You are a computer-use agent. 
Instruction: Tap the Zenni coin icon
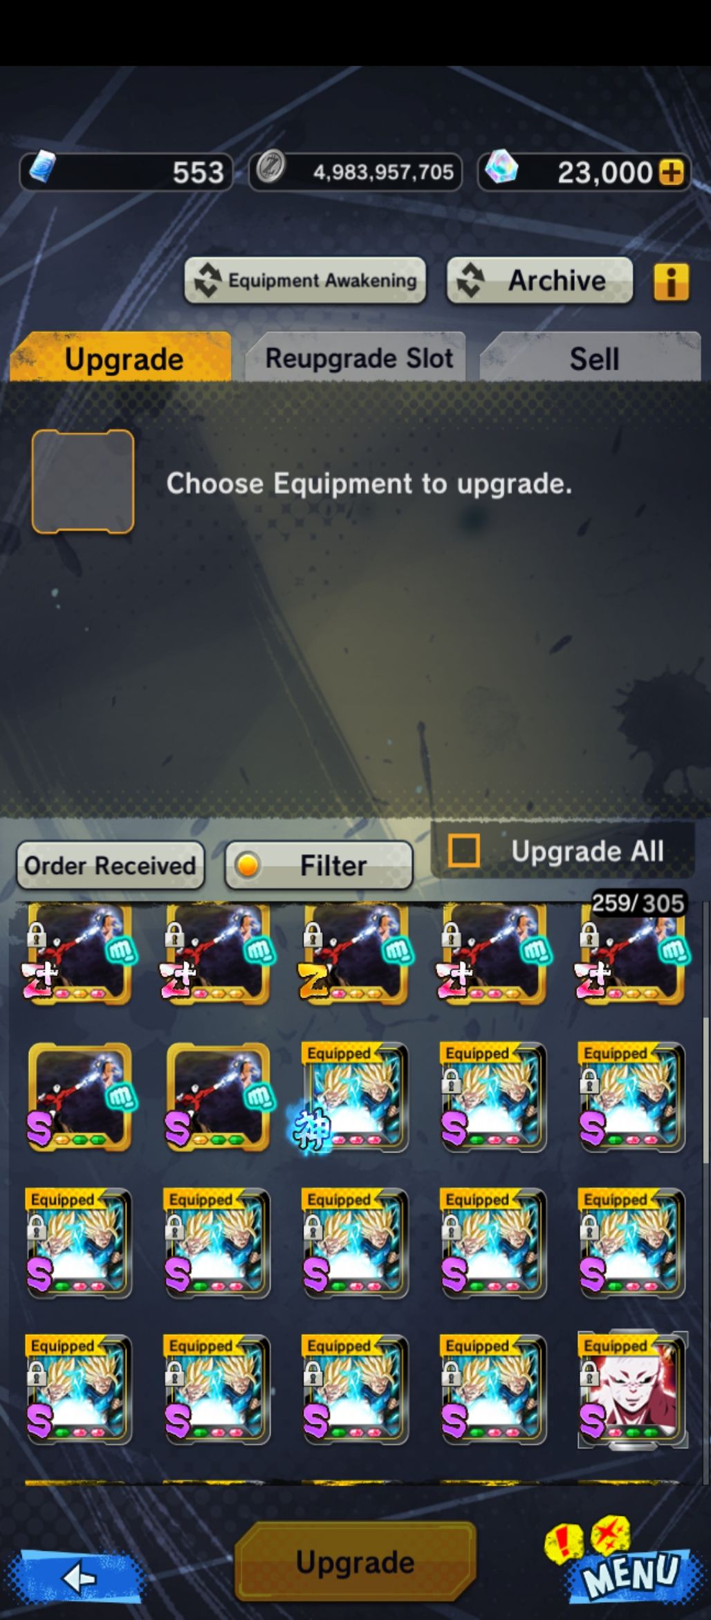pos(270,167)
